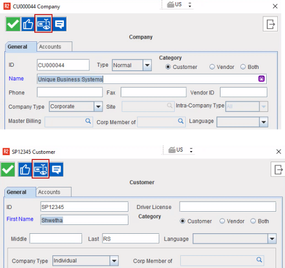
Task: Open Company Type dropdown showing Individual
Action: [x=114, y=261]
